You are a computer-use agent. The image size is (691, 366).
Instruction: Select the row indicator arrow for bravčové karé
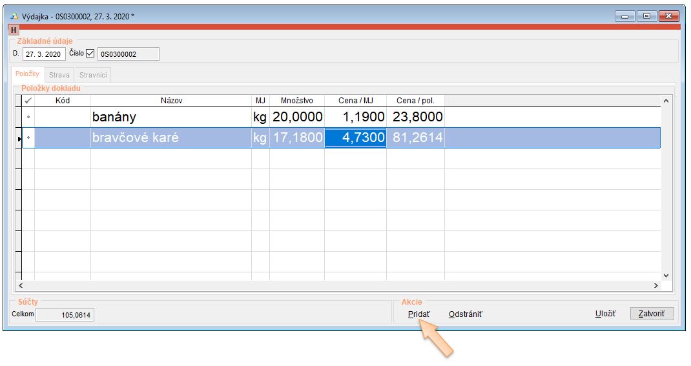click(x=18, y=138)
